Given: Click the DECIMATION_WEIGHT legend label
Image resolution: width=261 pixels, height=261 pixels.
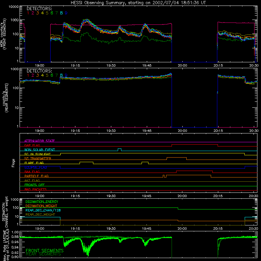Looking at the screenshot, I should click(41, 206).
